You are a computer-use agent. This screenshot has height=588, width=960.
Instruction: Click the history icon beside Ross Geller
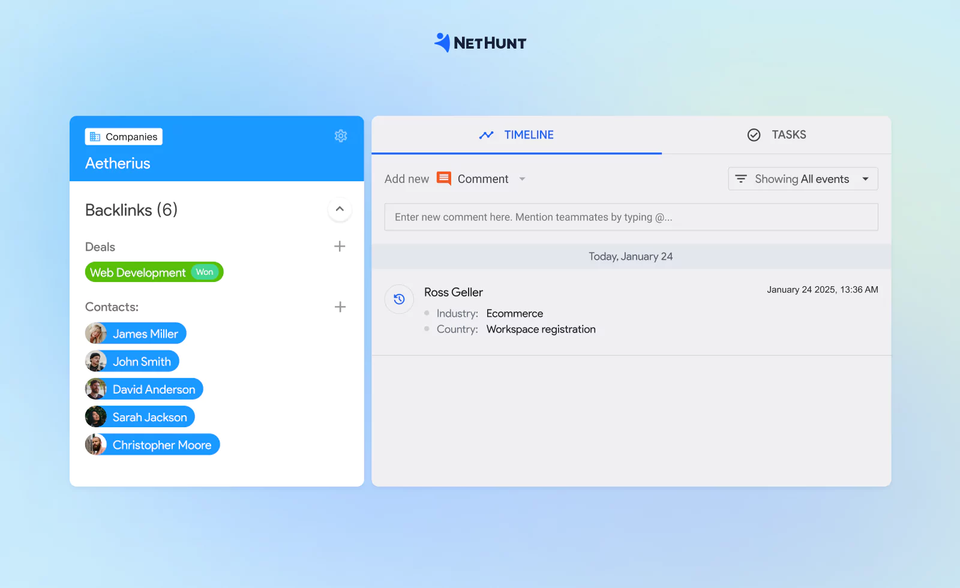[399, 299]
